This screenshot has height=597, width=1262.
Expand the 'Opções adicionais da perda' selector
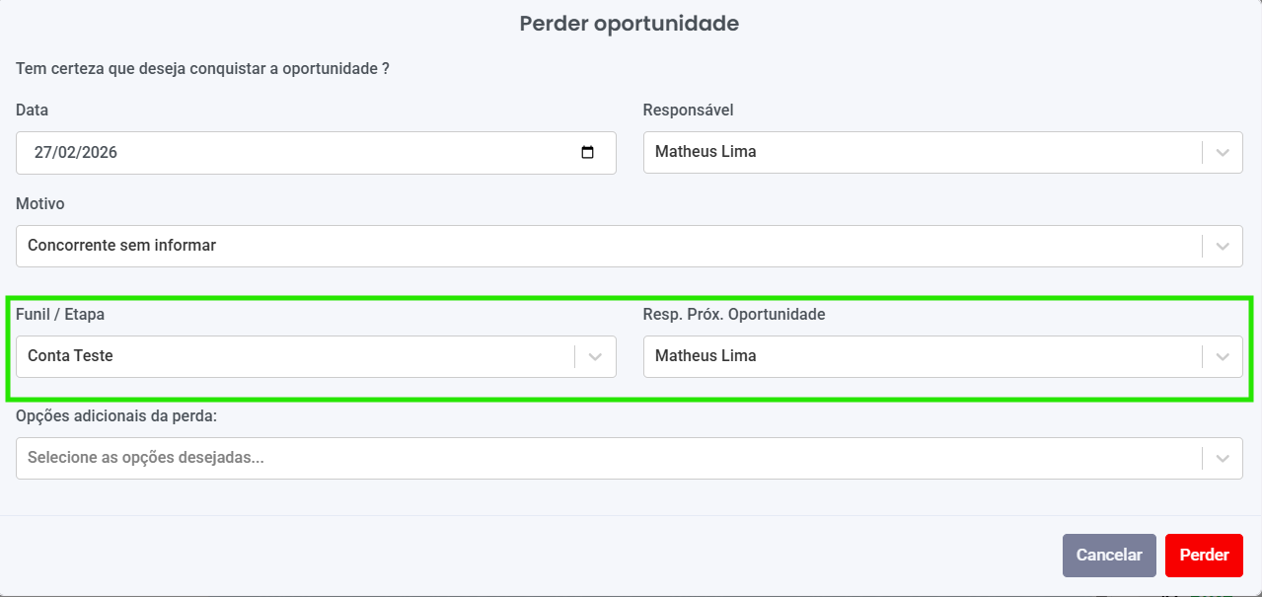[1223, 458]
